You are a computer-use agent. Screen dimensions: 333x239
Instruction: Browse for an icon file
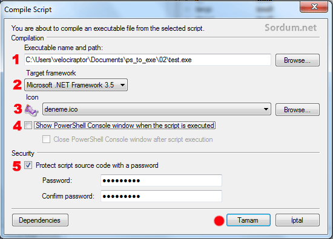pos(297,110)
